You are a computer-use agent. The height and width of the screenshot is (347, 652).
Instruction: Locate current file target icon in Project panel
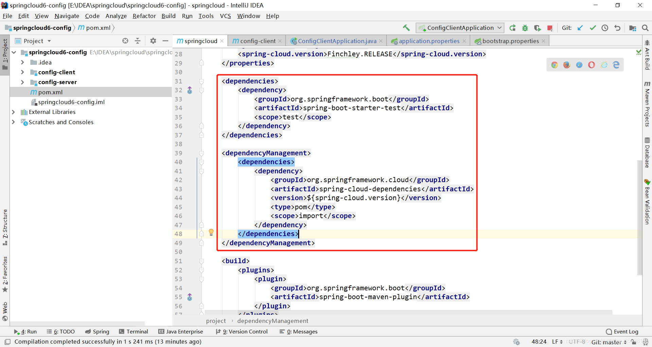point(125,41)
